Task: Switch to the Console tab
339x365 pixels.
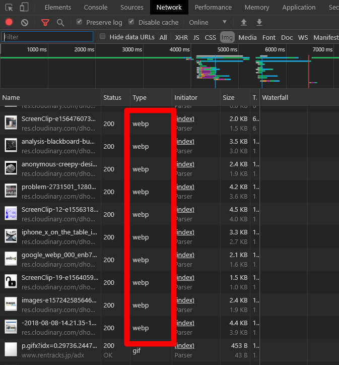Action: pyautogui.click(x=96, y=8)
